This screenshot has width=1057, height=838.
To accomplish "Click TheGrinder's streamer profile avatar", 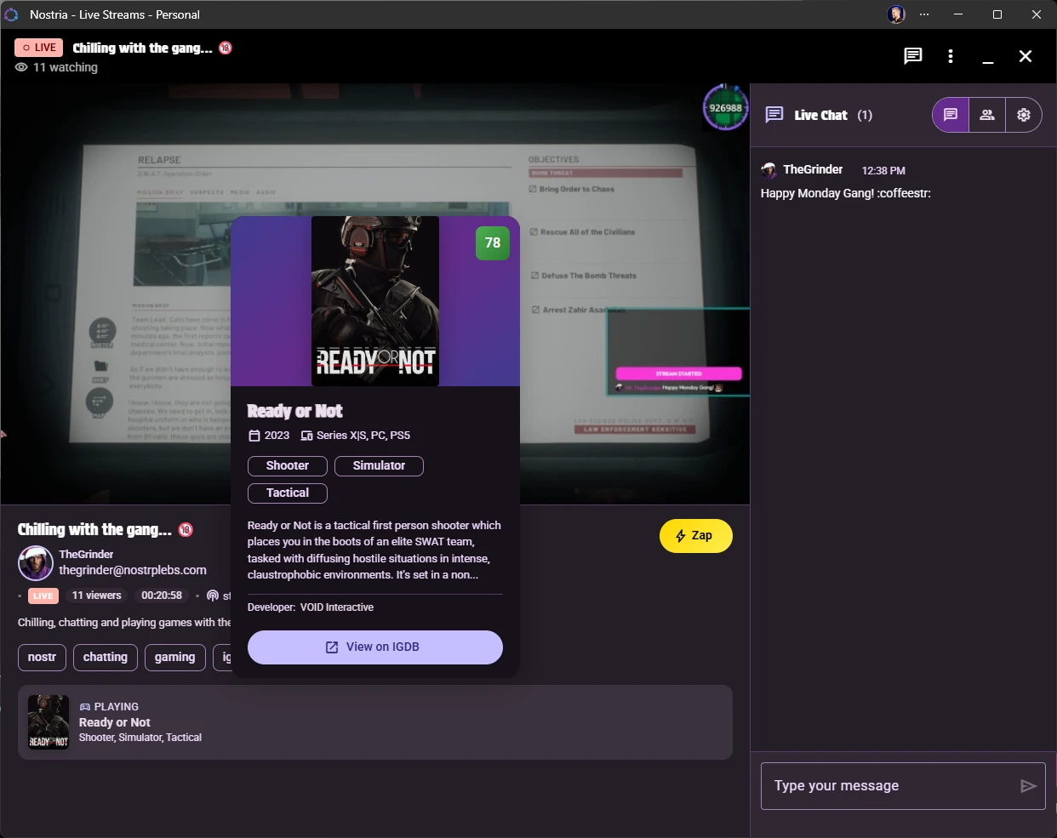I will click(36, 562).
